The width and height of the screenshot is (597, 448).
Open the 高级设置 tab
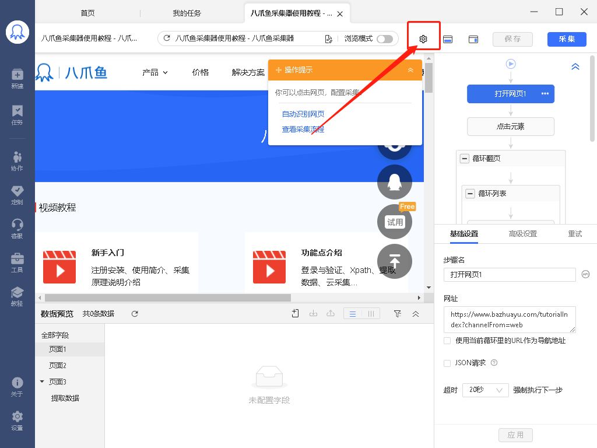pos(523,233)
